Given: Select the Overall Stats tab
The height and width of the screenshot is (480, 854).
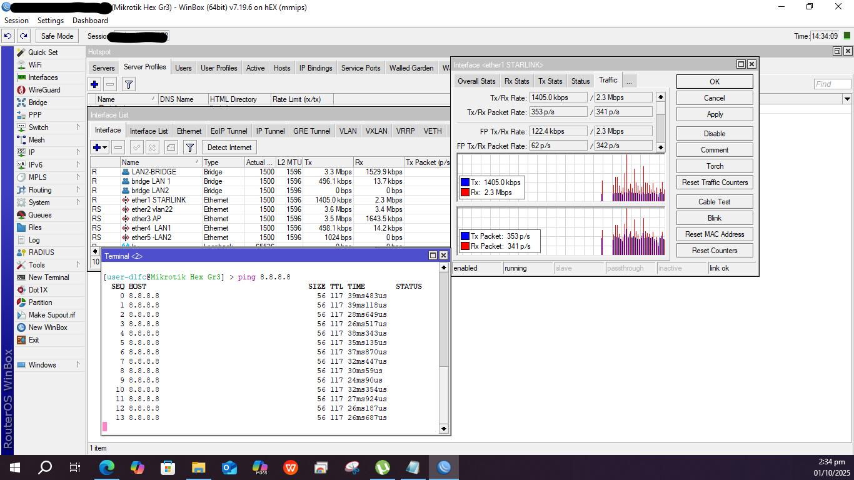Looking at the screenshot, I should (x=476, y=81).
